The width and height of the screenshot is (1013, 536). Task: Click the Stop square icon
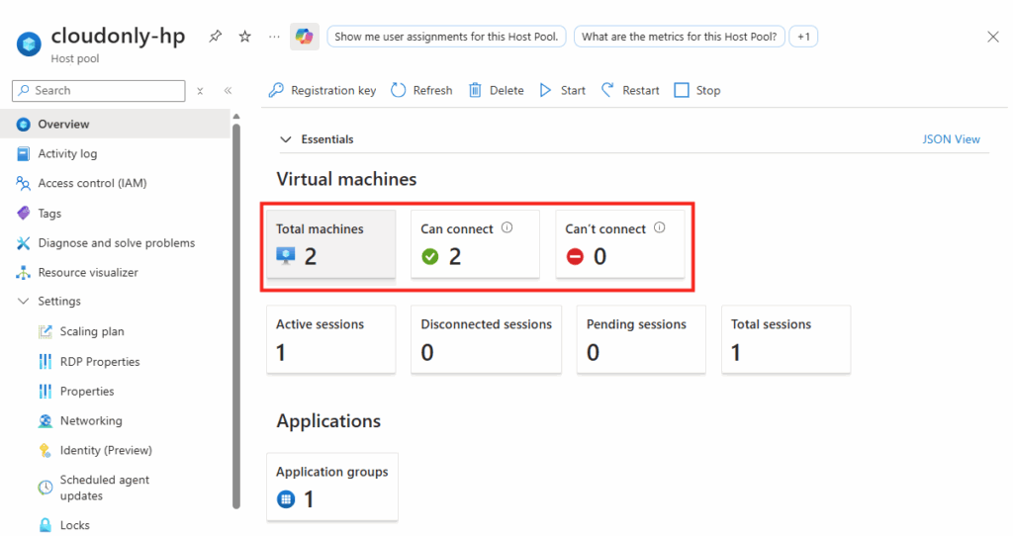(x=682, y=90)
